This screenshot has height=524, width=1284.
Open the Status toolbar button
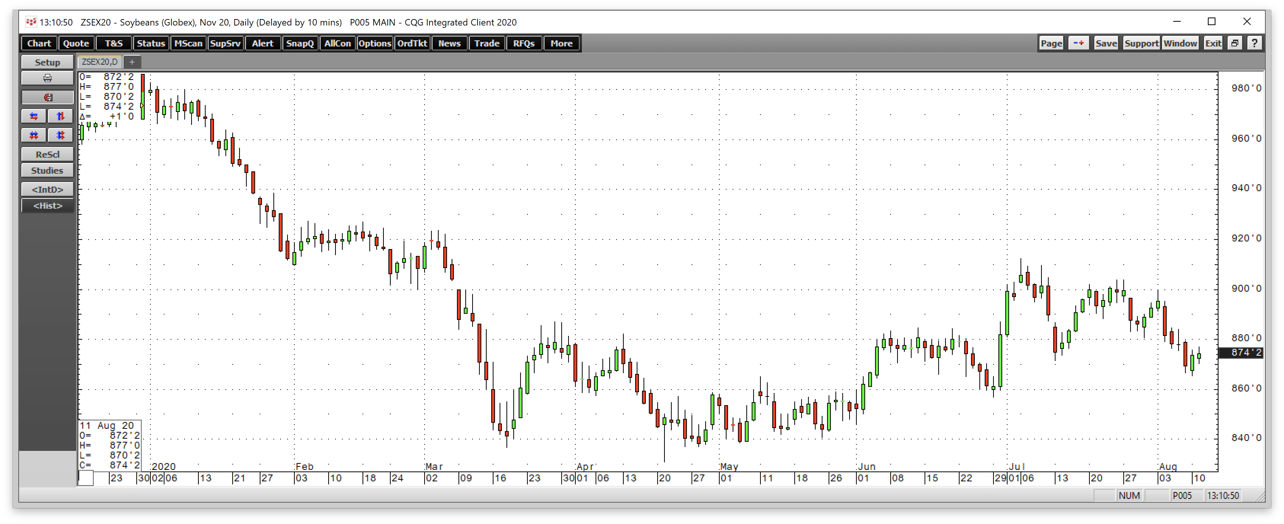click(x=150, y=43)
